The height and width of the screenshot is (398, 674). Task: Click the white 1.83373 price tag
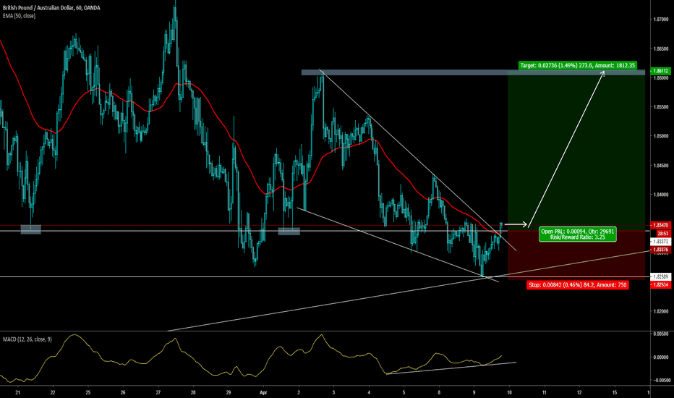pos(660,242)
